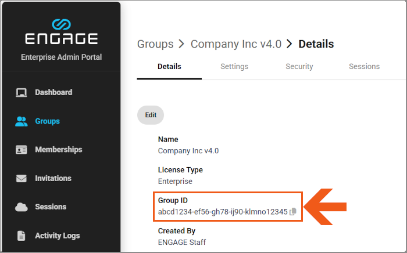Copy the Group ID to clipboard

[293, 212]
